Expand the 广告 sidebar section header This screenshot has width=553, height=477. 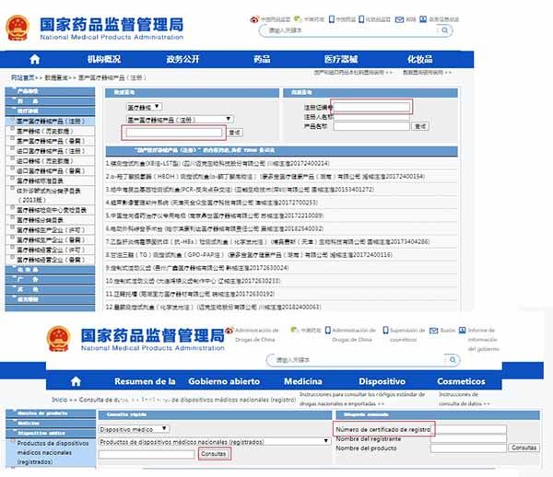pyautogui.click(x=50, y=280)
